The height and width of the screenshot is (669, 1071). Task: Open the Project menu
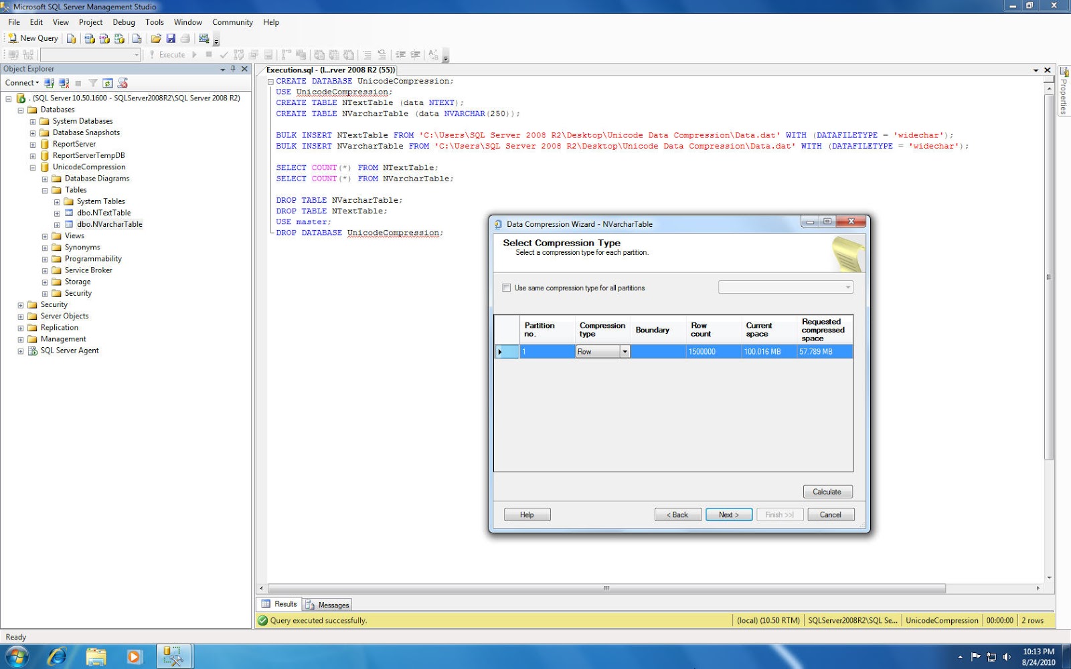90,22
